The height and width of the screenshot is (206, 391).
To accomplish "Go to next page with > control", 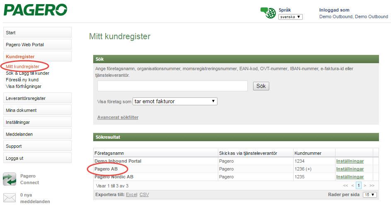I will [365, 185].
